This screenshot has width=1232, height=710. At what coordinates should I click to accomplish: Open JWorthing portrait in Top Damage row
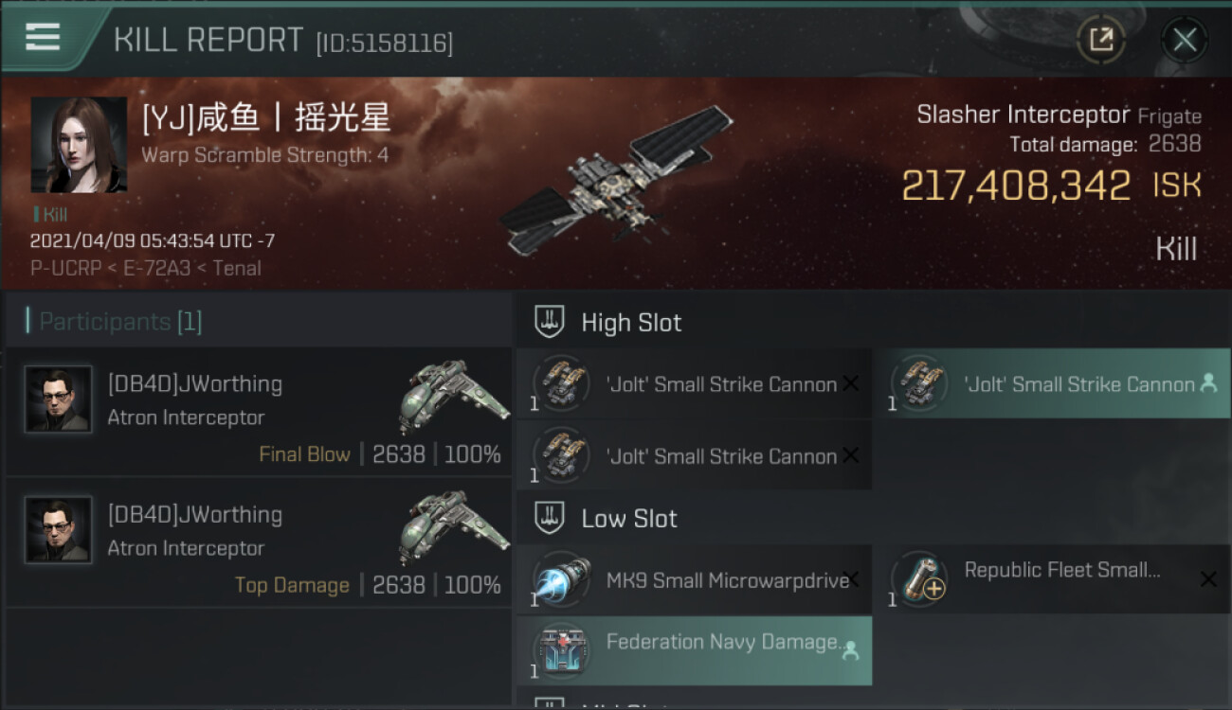tap(59, 530)
